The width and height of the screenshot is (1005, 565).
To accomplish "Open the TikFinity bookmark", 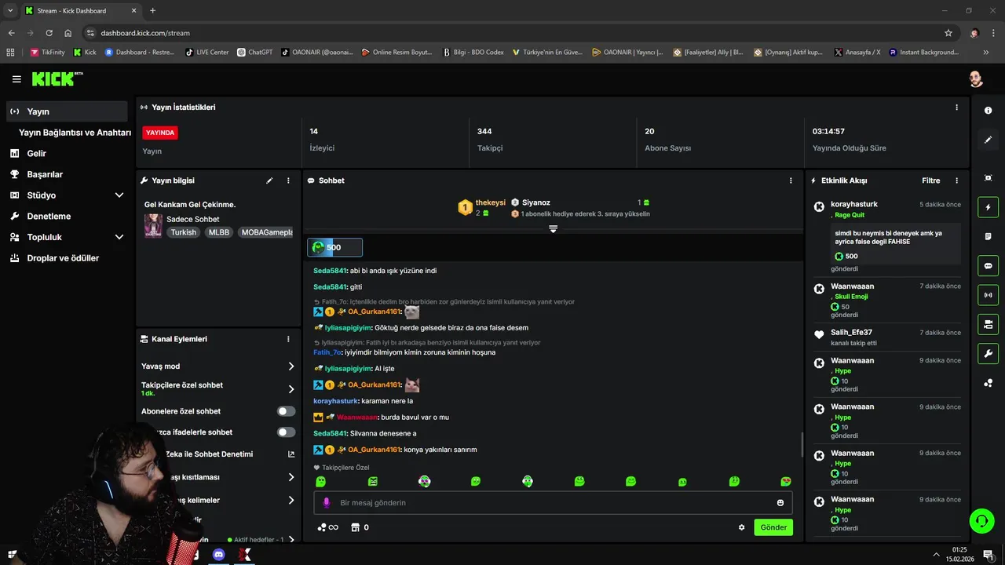I will pos(48,53).
